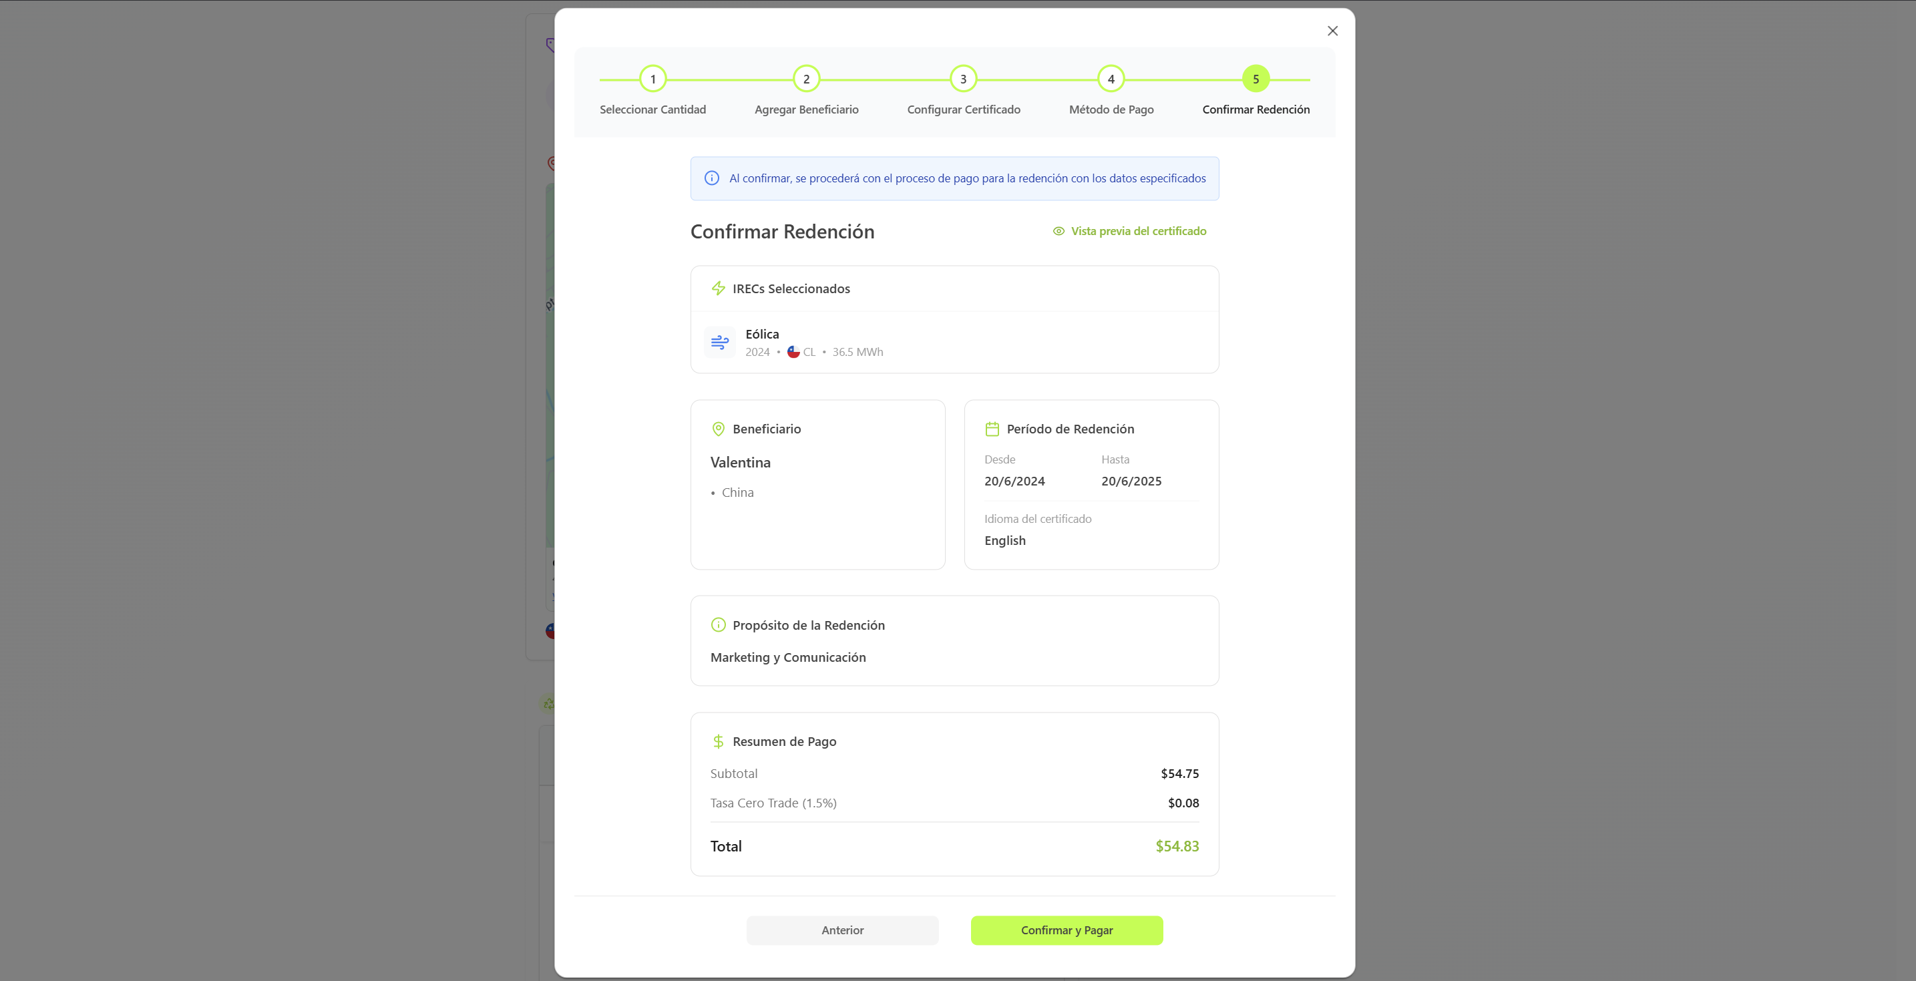Screen dimensions: 1916x981
Task: Click the calendar icon beside Período de Redención
Action: click(x=992, y=429)
